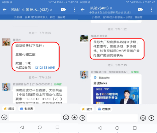
Task: Open 通知 shortcut in left chat
Action: point(9,109)
